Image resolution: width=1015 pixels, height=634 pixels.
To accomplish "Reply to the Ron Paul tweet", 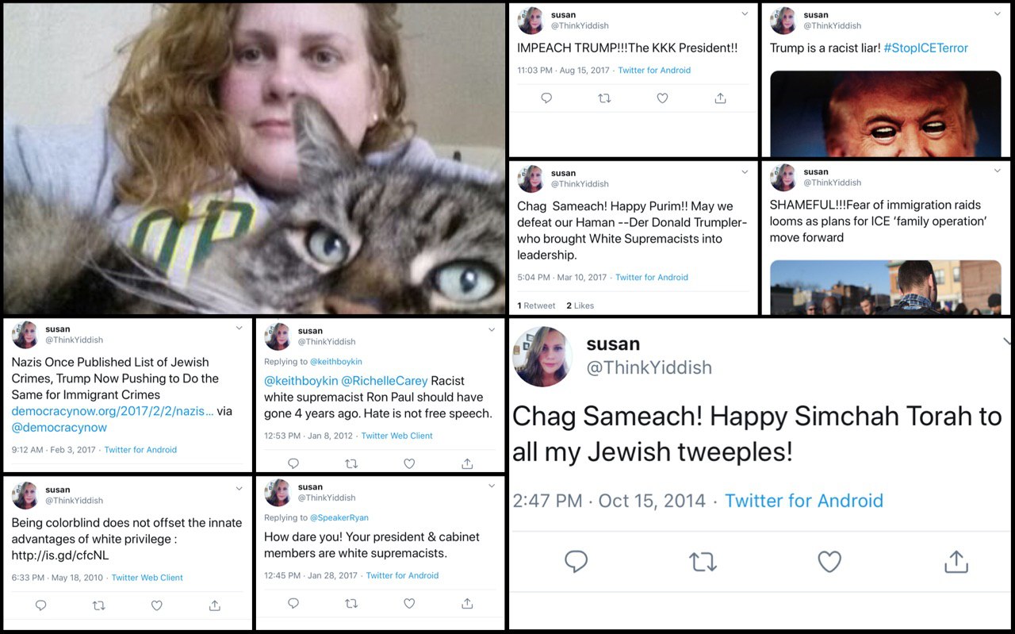I will [293, 463].
